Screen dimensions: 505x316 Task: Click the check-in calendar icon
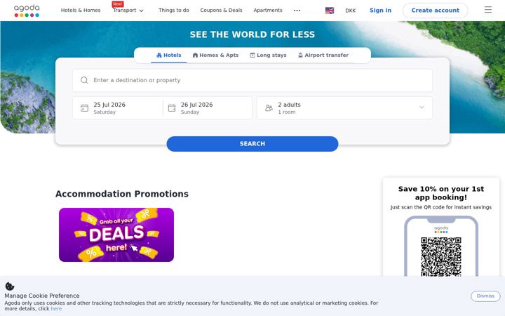click(x=84, y=108)
